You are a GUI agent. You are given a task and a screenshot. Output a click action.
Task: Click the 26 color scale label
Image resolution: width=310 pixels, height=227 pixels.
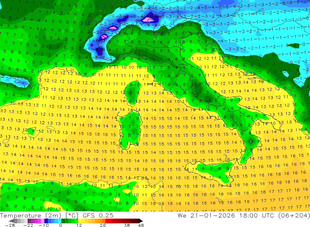(x=103, y=225)
